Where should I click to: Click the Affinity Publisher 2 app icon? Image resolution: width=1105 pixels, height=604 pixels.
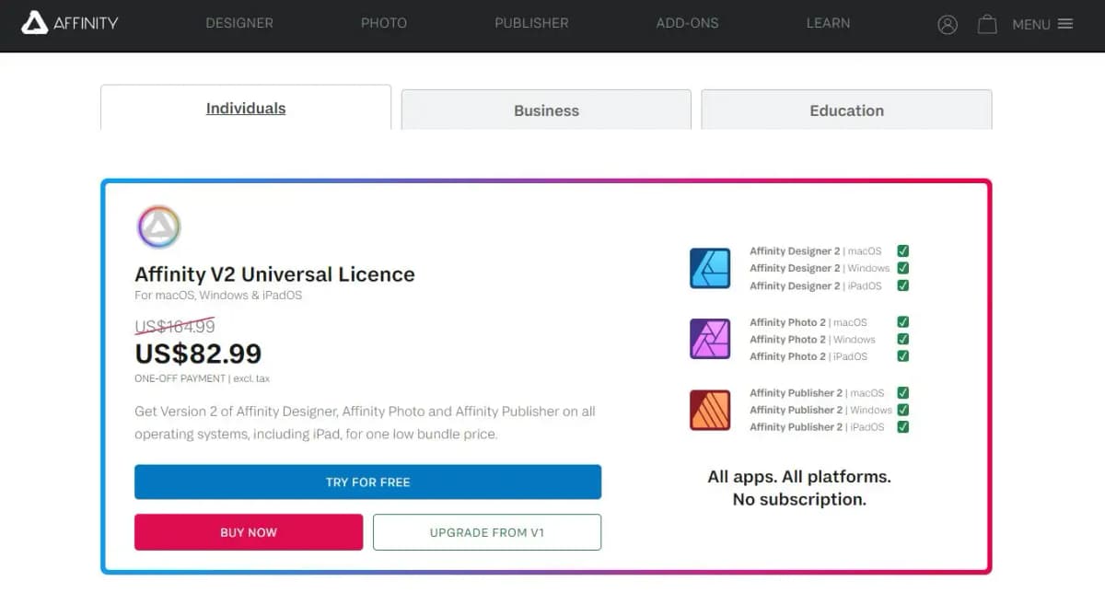click(710, 410)
